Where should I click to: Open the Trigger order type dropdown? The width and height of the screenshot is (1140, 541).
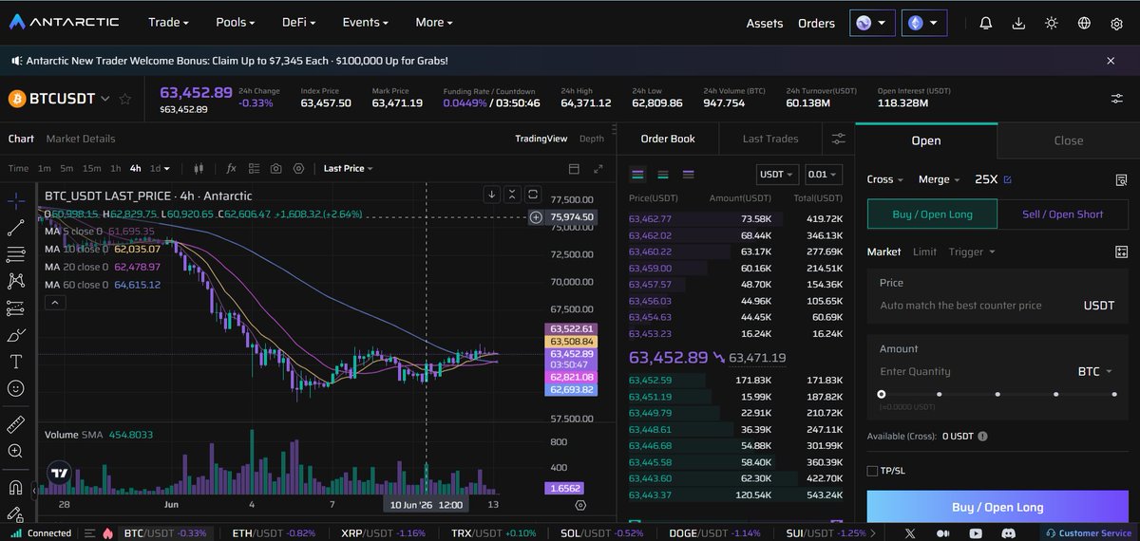coord(972,252)
